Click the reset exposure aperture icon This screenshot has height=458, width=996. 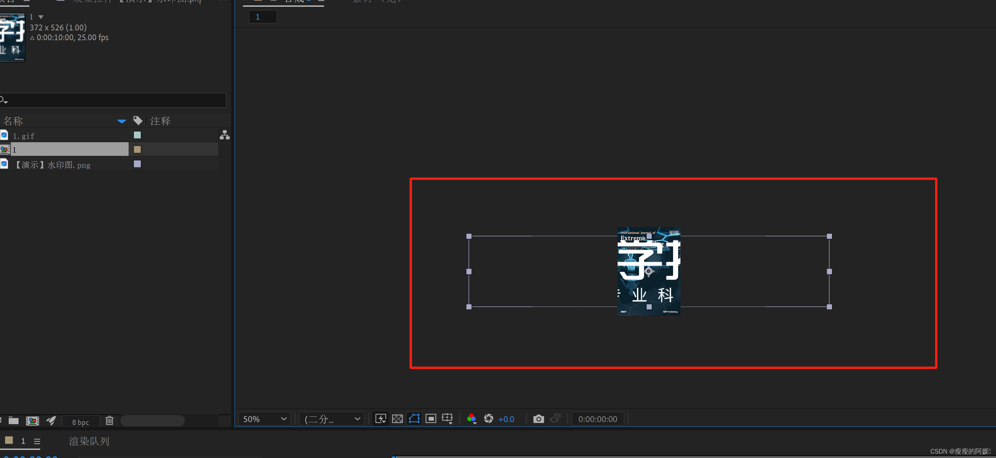488,418
